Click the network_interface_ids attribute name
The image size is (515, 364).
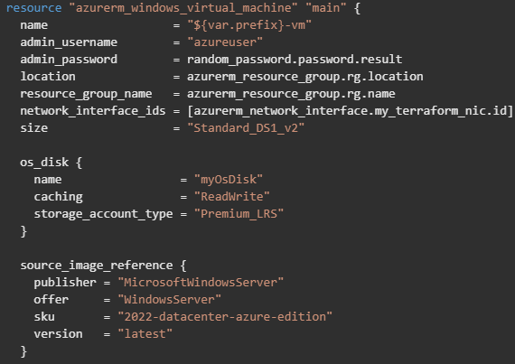tap(93, 111)
